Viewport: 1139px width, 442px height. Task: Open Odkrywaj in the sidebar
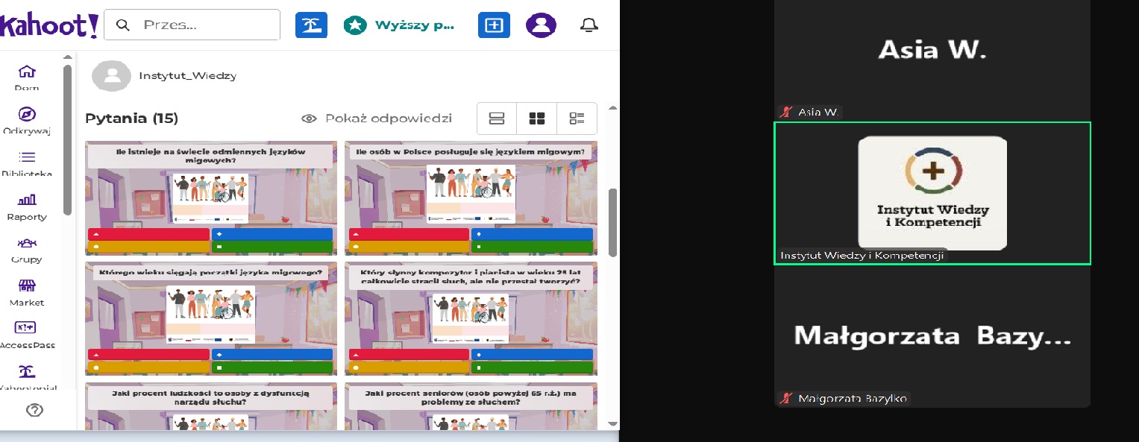[x=27, y=121]
